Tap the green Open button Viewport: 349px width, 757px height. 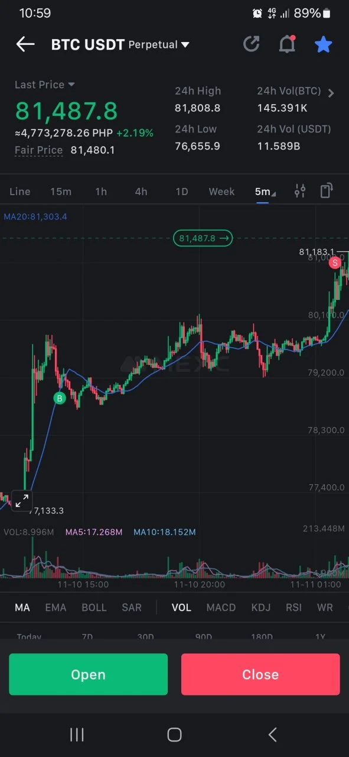(88, 674)
